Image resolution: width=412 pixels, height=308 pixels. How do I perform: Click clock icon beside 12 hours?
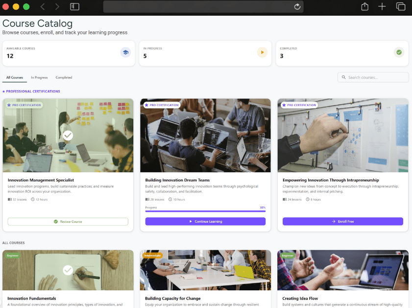pos(33,200)
